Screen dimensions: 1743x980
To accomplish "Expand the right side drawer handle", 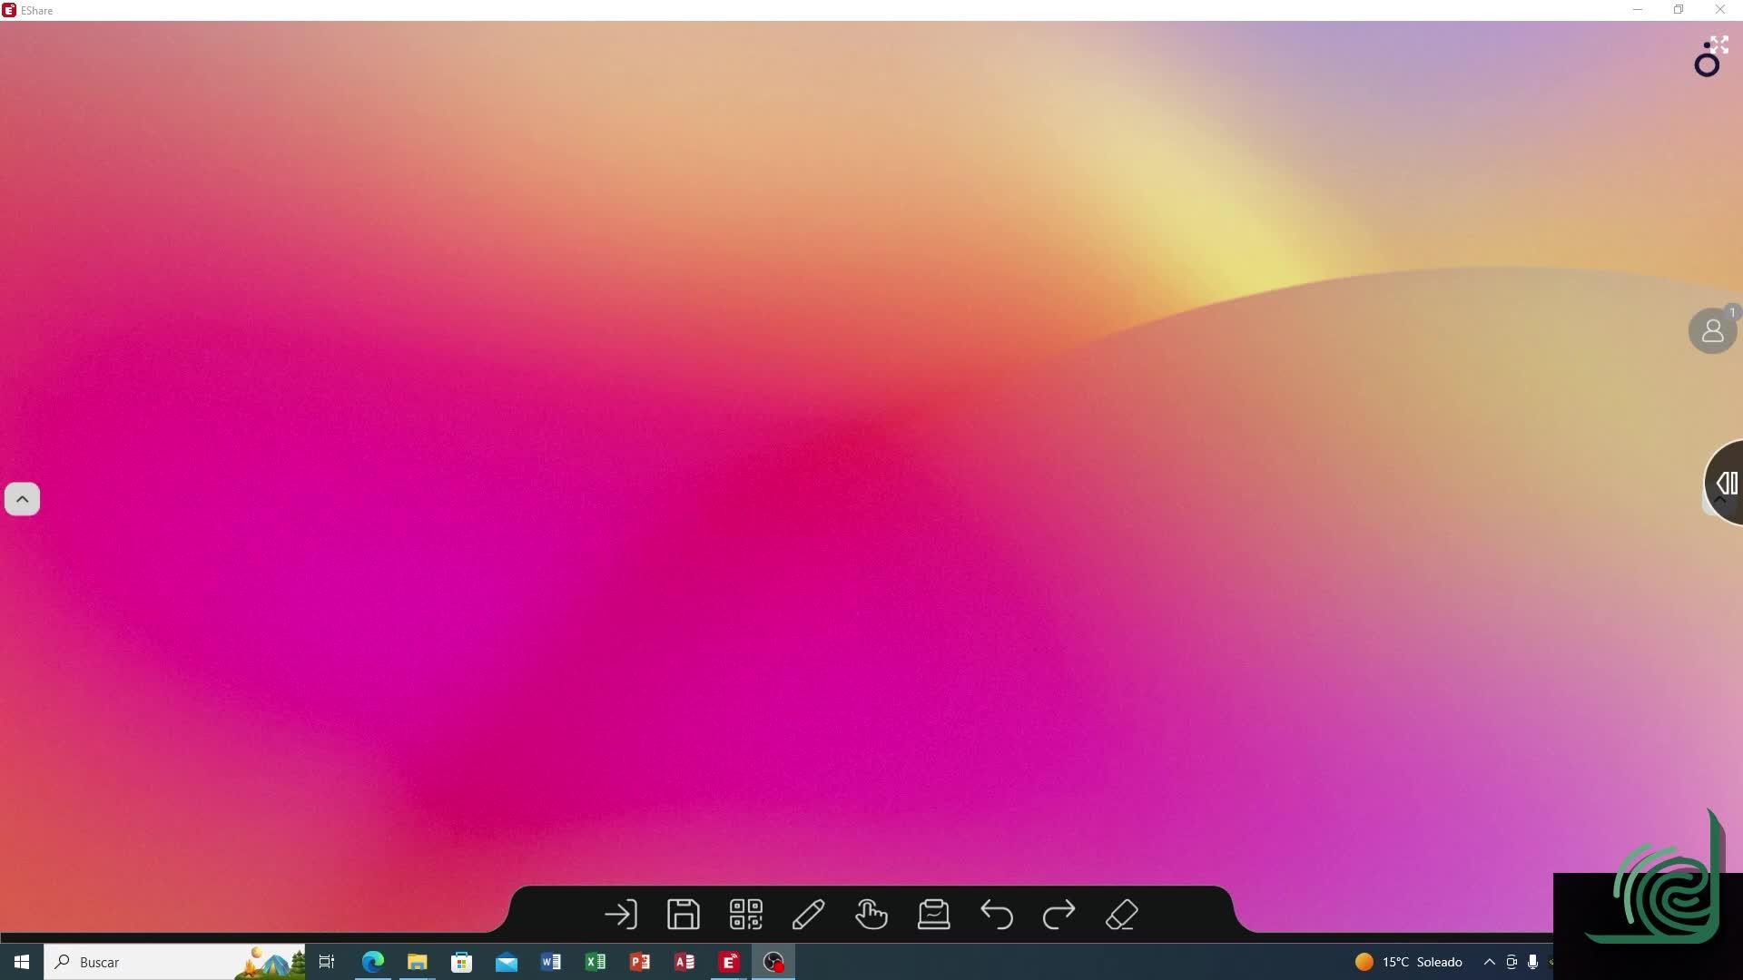I will coord(1726,483).
